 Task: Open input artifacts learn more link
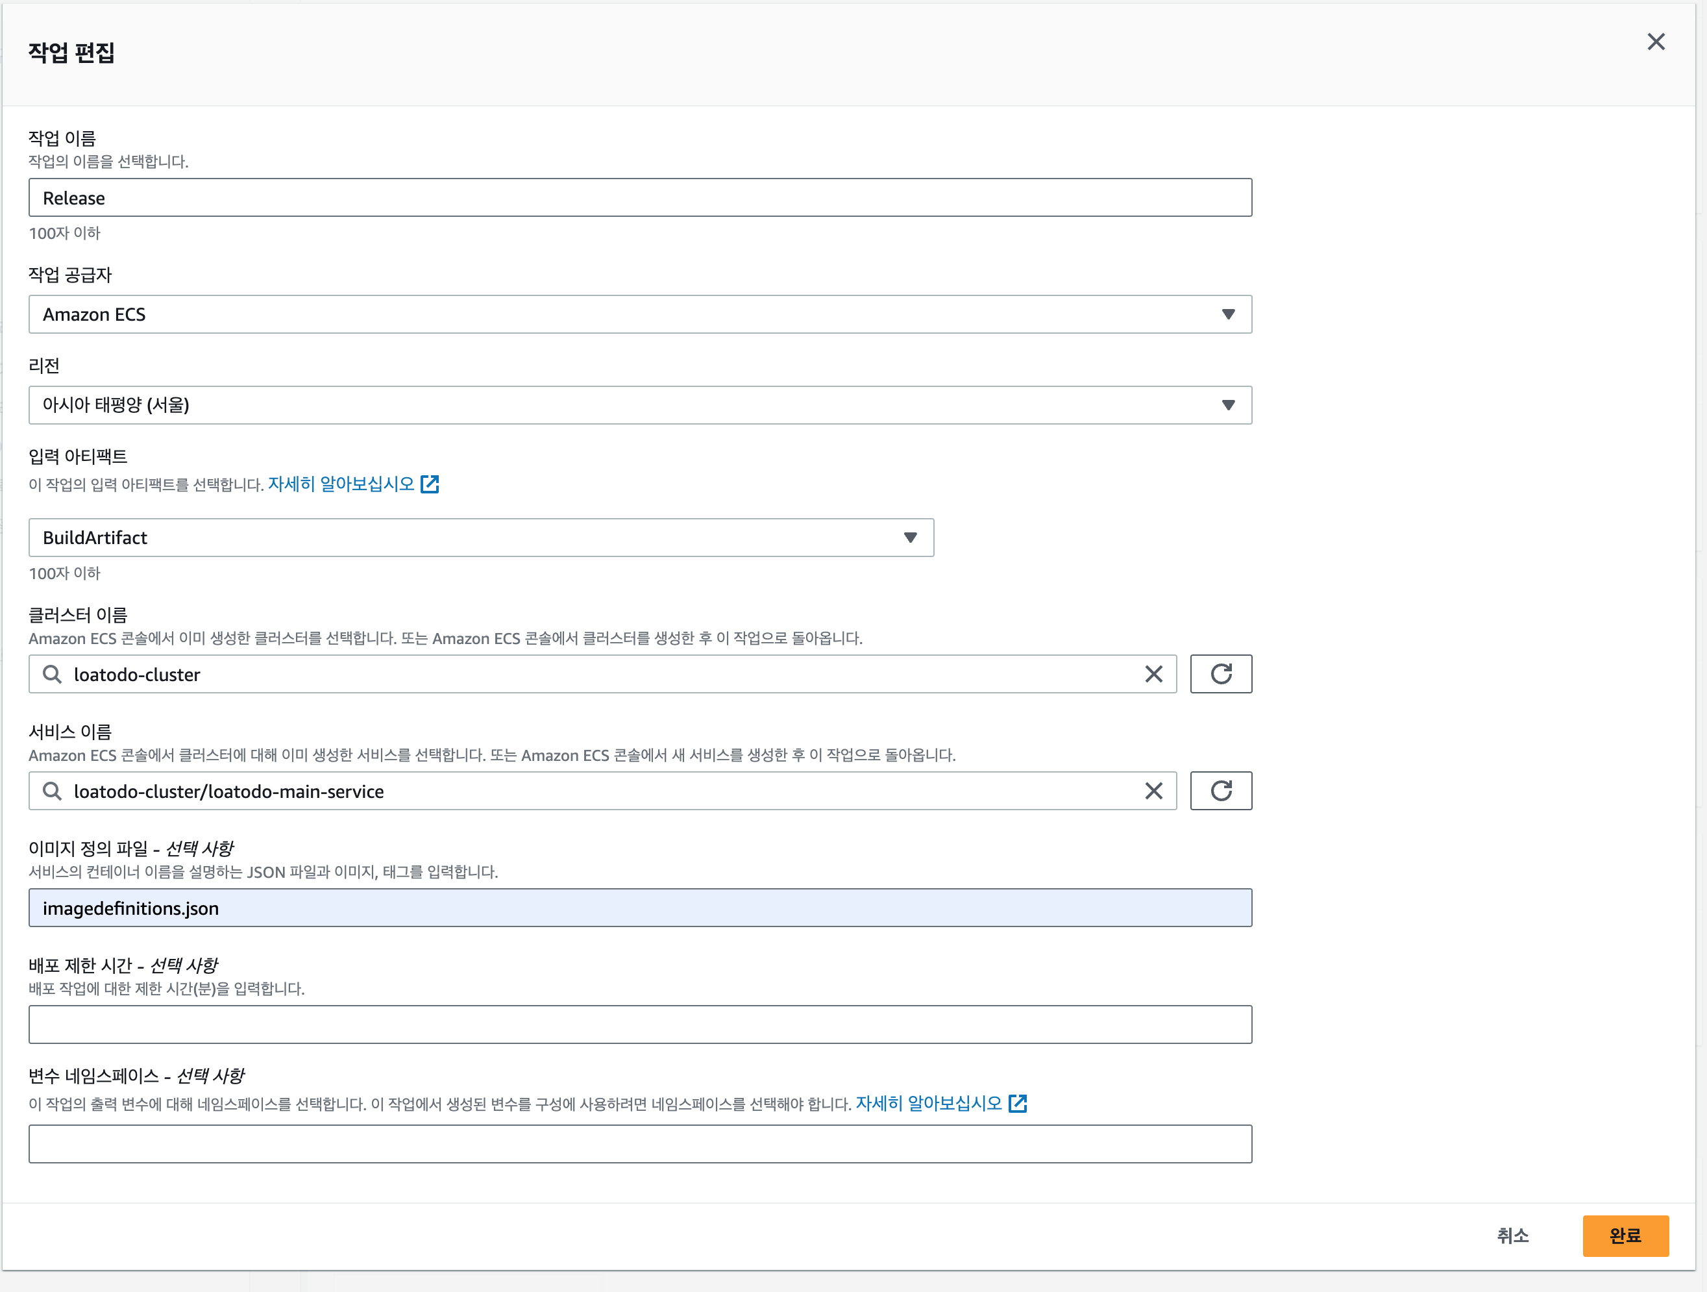(x=341, y=485)
